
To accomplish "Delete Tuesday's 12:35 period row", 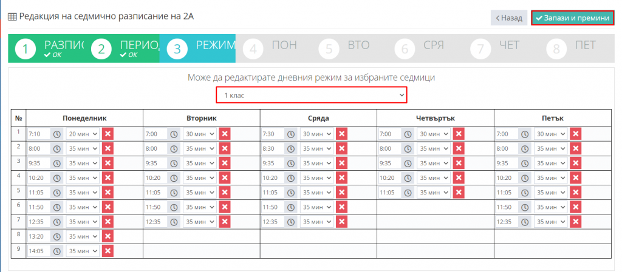I will [x=225, y=222].
